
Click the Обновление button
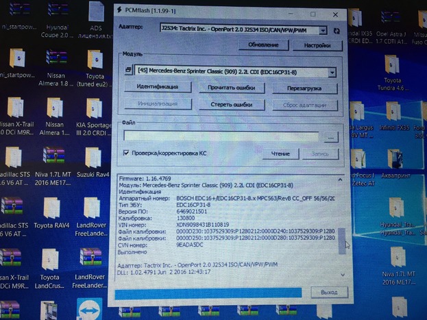[264, 45]
